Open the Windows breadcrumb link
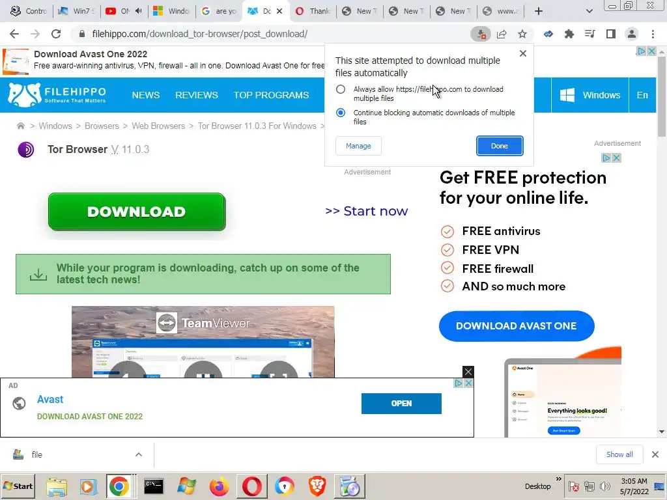The image size is (667, 500). (55, 126)
